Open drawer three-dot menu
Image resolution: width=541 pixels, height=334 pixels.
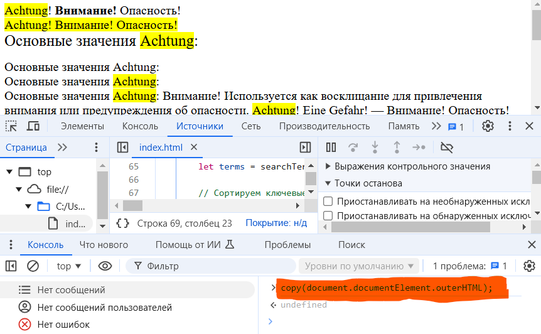(x=11, y=245)
